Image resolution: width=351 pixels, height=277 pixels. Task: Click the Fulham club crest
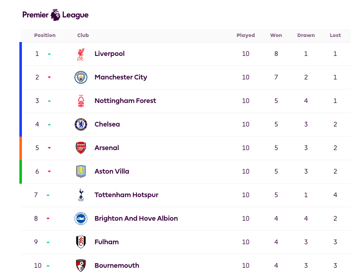pyautogui.click(x=81, y=242)
